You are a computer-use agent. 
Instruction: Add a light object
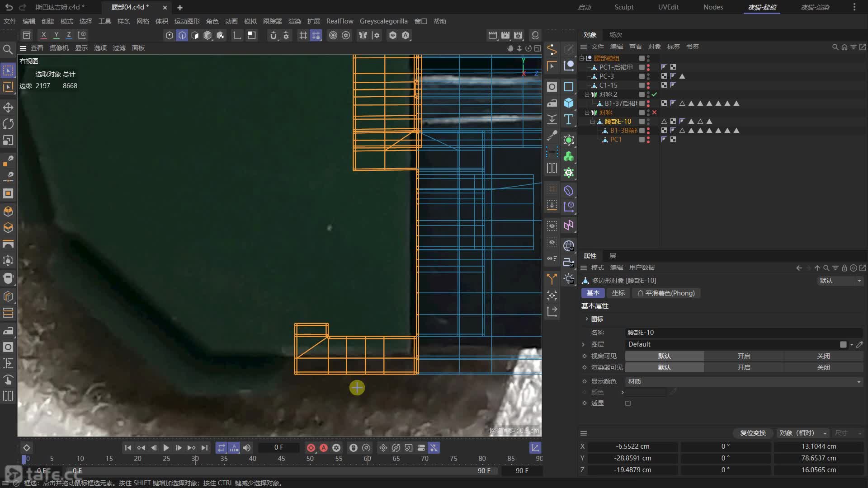click(x=569, y=279)
